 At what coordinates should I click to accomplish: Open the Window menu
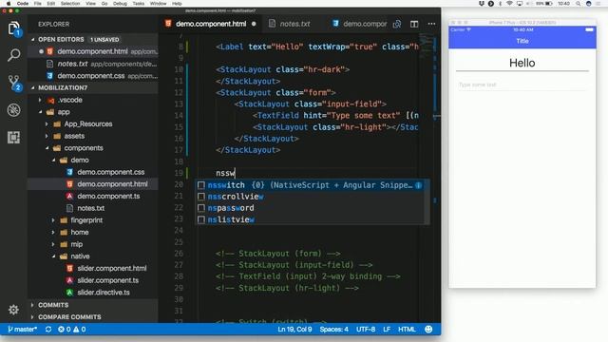pos(158,4)
